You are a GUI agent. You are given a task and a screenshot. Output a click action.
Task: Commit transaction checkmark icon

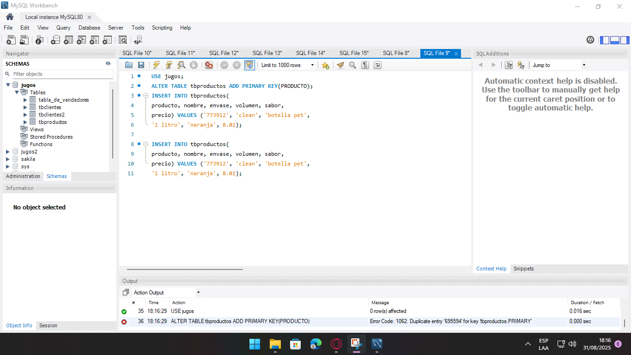point(224,65)
